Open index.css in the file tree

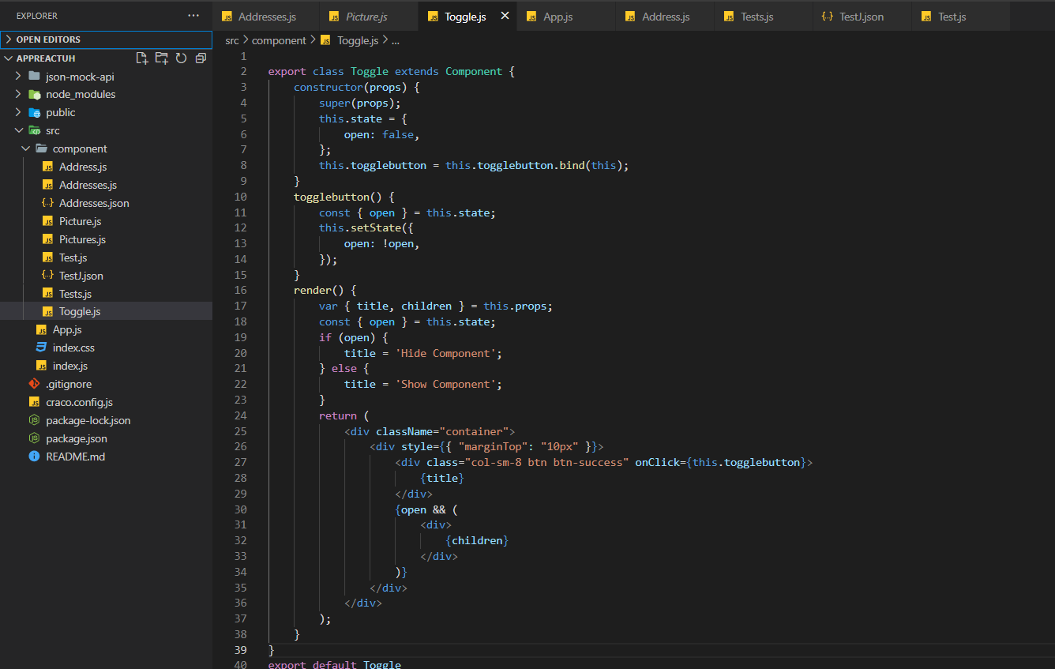click(107, 348)
